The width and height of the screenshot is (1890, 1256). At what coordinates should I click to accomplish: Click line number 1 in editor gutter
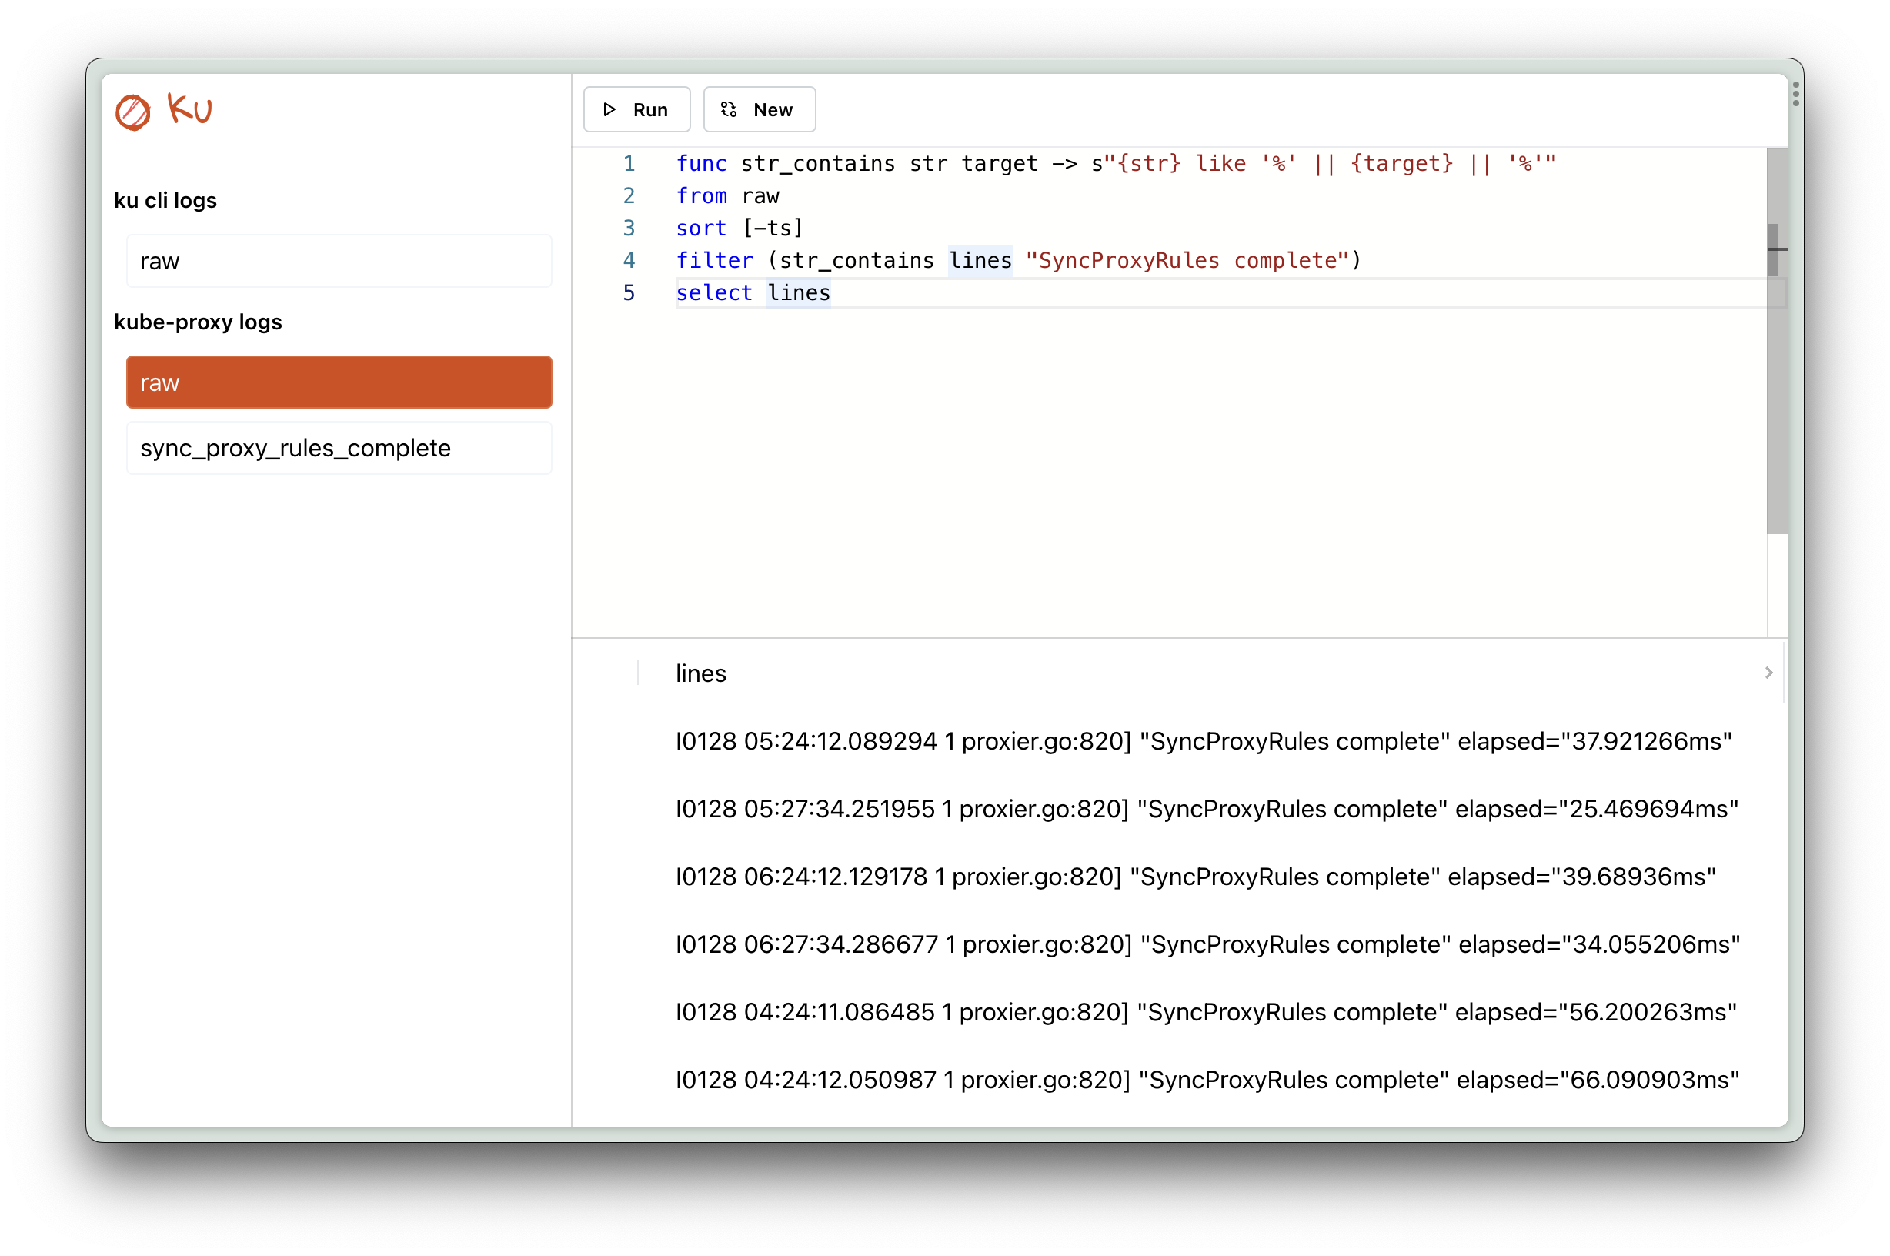[629, 163]
